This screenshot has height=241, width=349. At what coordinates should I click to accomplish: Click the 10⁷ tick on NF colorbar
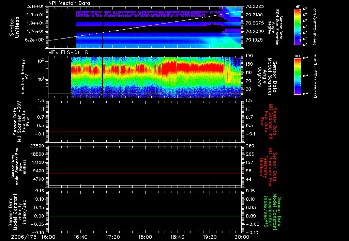pyautogui.click(x=305, y=39)
